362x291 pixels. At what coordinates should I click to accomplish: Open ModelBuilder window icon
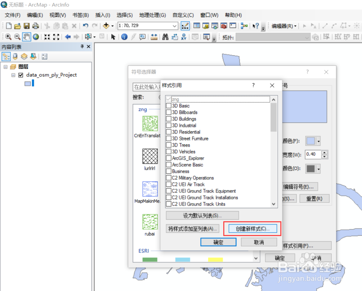click(x=244, y=26)
